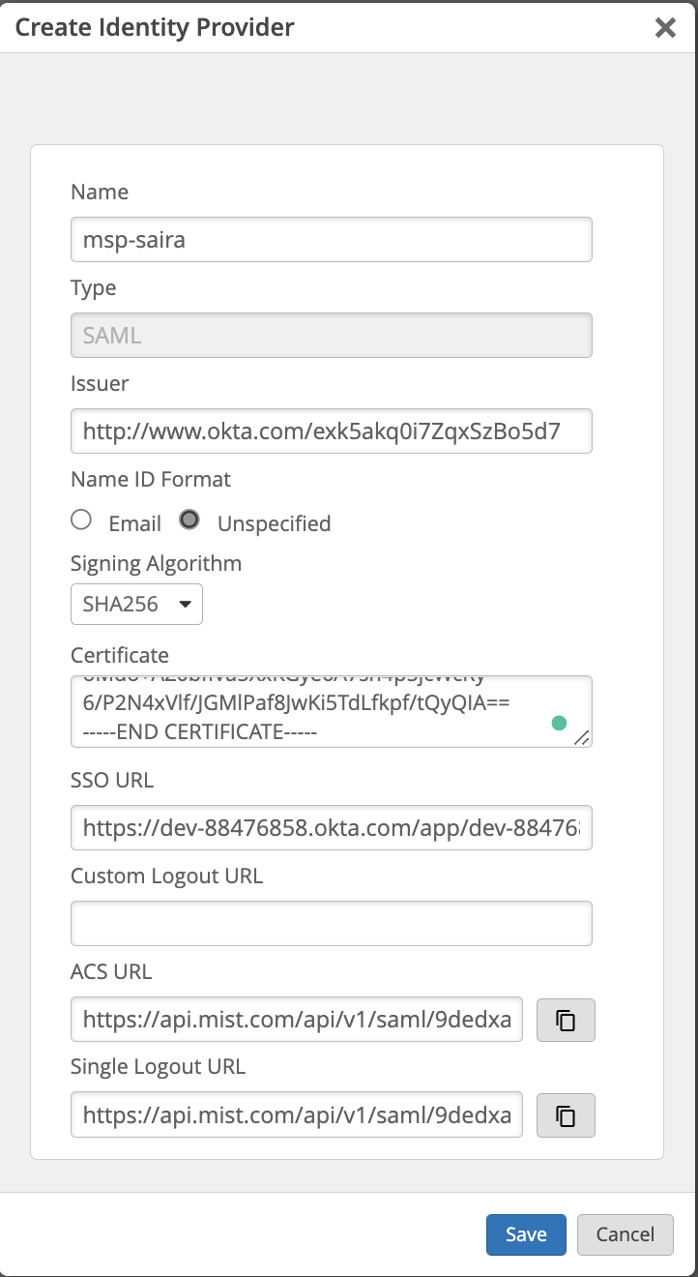Click the empty Custom Logout URL field
Screen dimensions: 698x1277
coord(331,924)
